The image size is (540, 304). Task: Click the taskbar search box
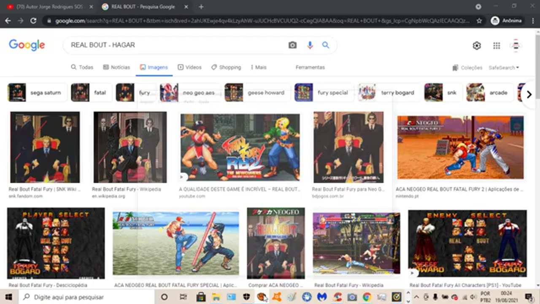point(87,297)
